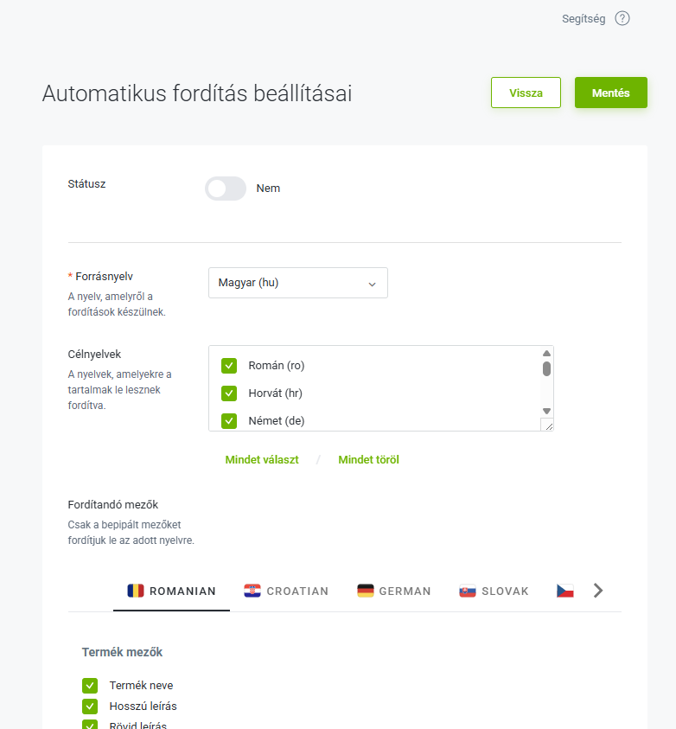Click the Vissza button
This screenshot has width=676, height=729.
pos(526,93)
